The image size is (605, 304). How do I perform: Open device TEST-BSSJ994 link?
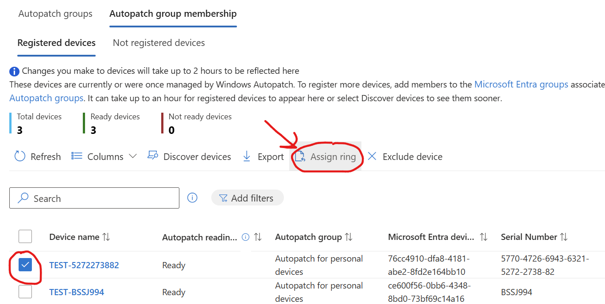click(x=77, y=292)
